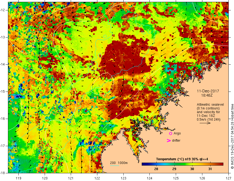The width and height of the screenshot is (234, 181).
Task: Click the longitude label '124'
Action: [x=150, y=178]
